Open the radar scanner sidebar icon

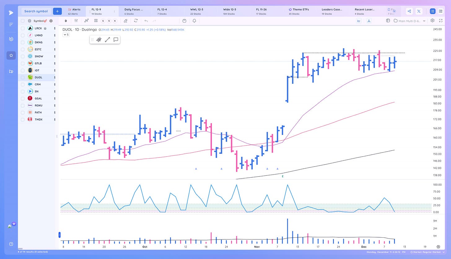point(11,39)
